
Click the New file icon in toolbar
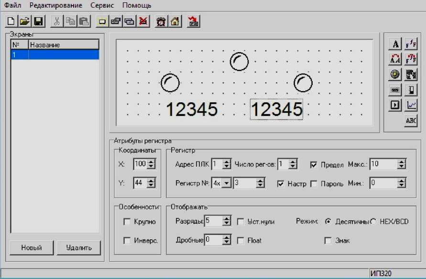click(11, 21)
